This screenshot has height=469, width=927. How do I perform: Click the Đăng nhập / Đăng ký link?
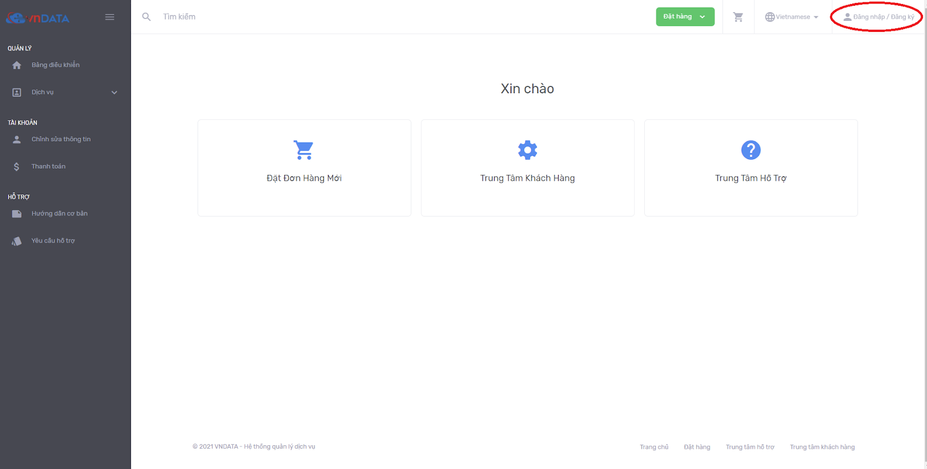point(879,17)
